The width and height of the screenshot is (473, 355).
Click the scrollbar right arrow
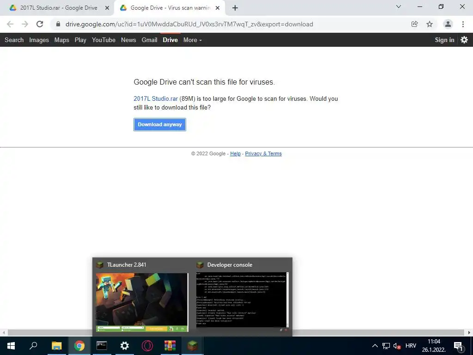(x=469, y=333)
